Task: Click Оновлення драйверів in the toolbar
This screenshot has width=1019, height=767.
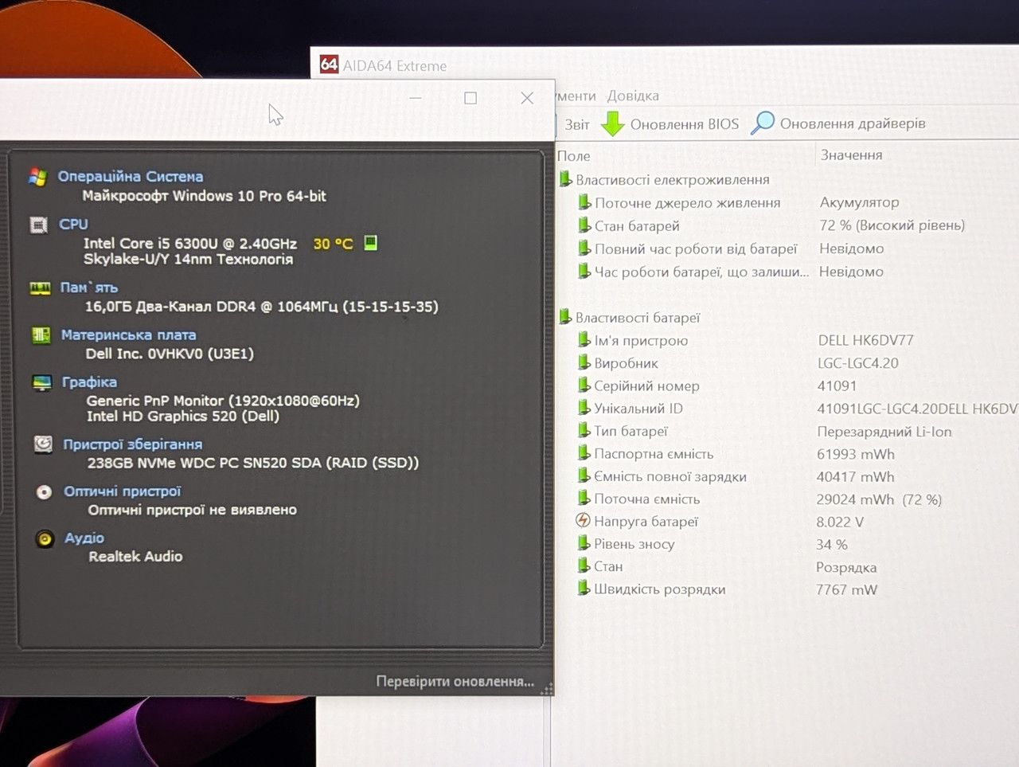Action: [x=853, y=123]
